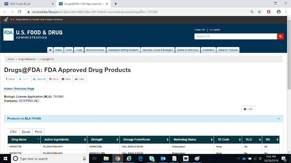The height and width of the screenshot is (163, 291).
Task: Click Follow FDA link
Action: point(200,30)
